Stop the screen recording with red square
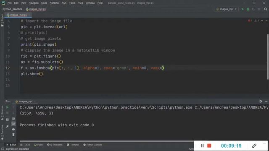Image resolution: width=269 pixels, height=151 pixels. coord(209,146)
